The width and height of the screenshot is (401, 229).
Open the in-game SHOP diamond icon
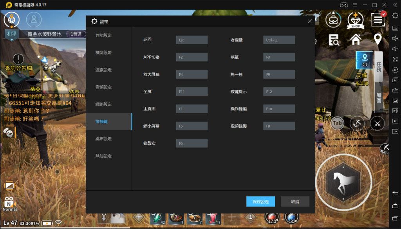(356, 20)
